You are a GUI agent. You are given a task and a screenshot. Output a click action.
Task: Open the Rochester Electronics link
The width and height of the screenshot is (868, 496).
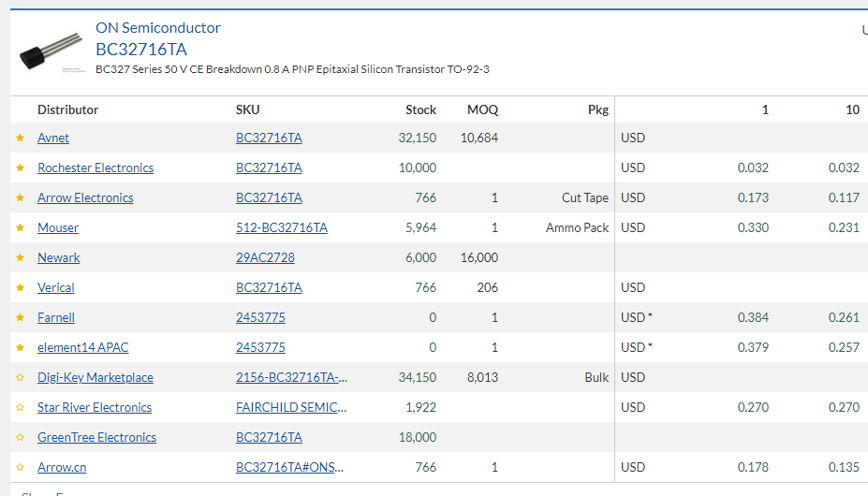[x=96, y=168]
